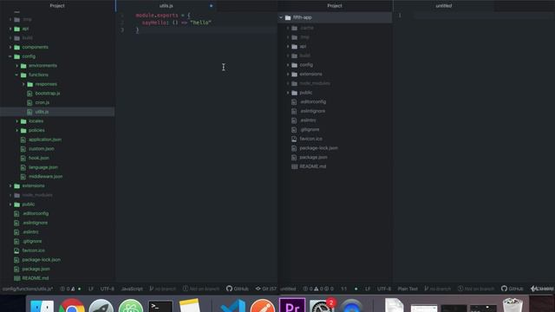Open Trash in the Dock

coord(513,305)
